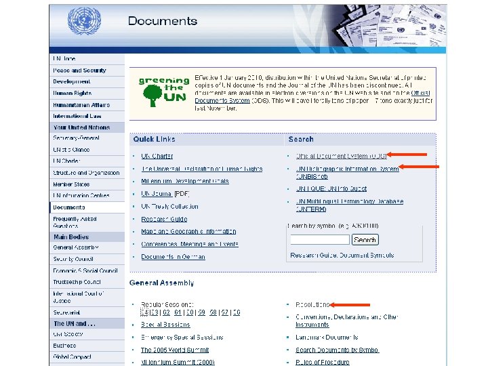Open Search Documents by Symbol link

[337, 350]
